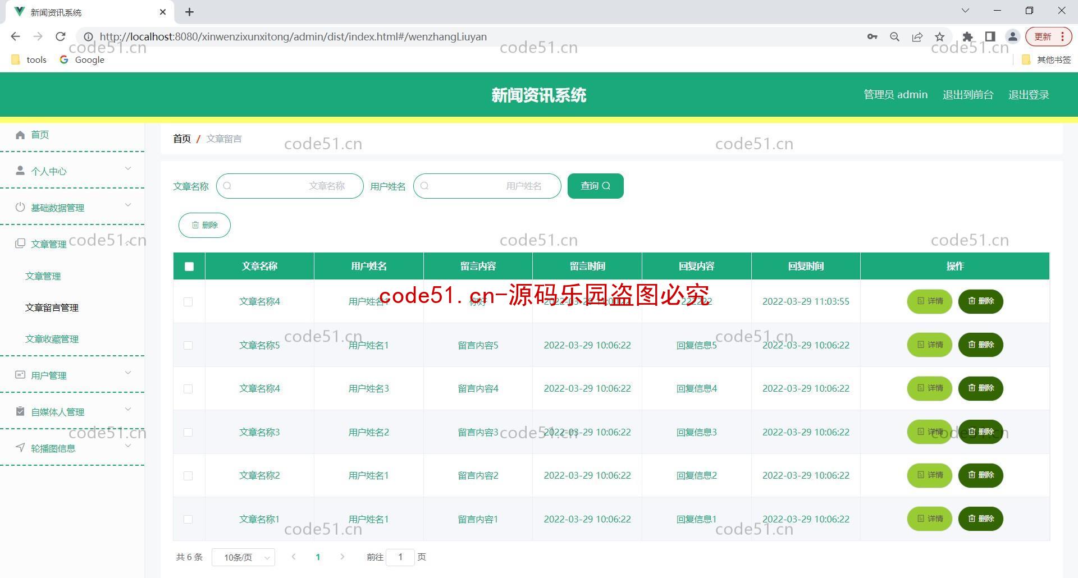1078x578 pixels.
Task: Toggle the browser side panel icon
Action: coord(990,36)
